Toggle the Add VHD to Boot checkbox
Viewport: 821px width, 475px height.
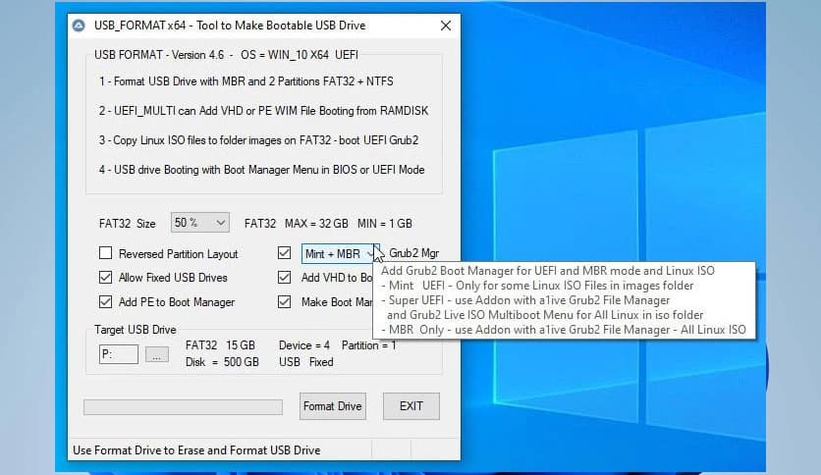285,278
